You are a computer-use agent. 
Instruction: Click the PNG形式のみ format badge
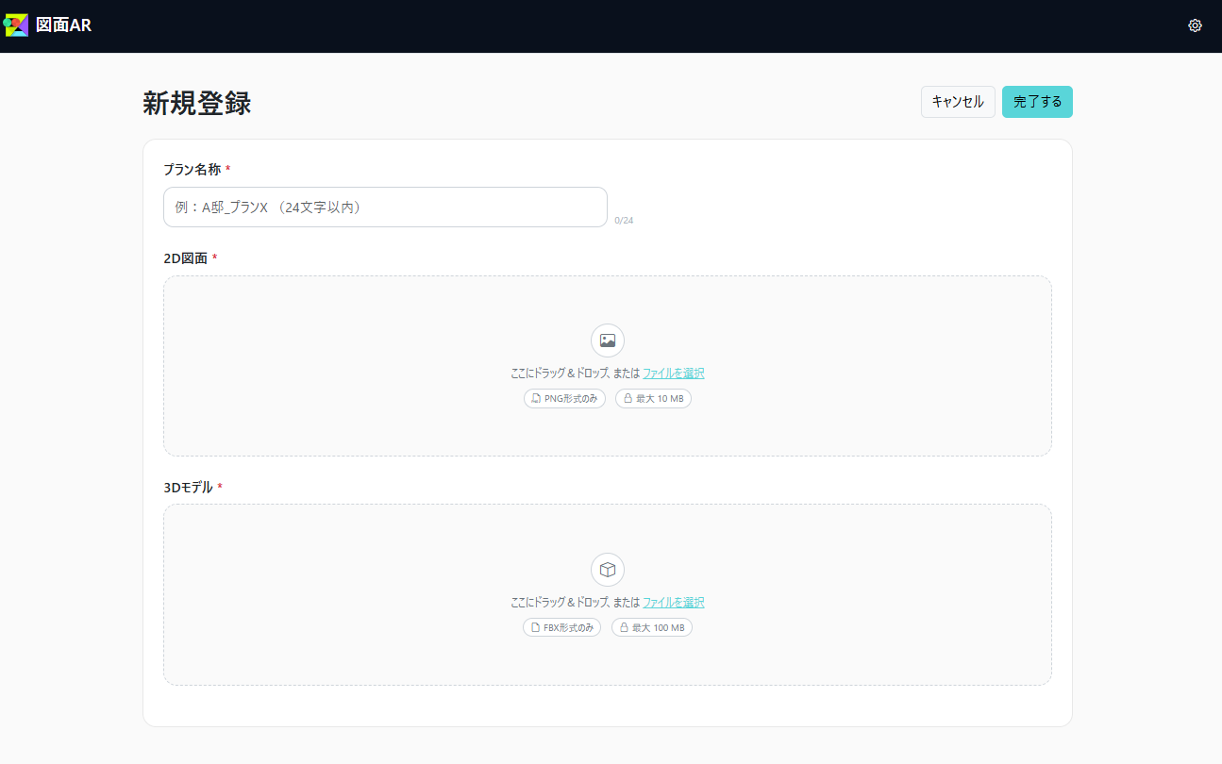click(564, 399)
